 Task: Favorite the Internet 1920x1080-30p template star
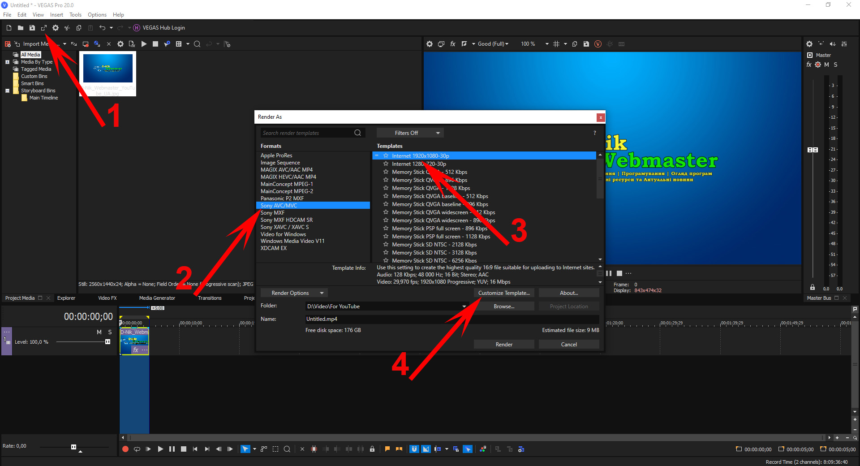(x=386, y=155)
